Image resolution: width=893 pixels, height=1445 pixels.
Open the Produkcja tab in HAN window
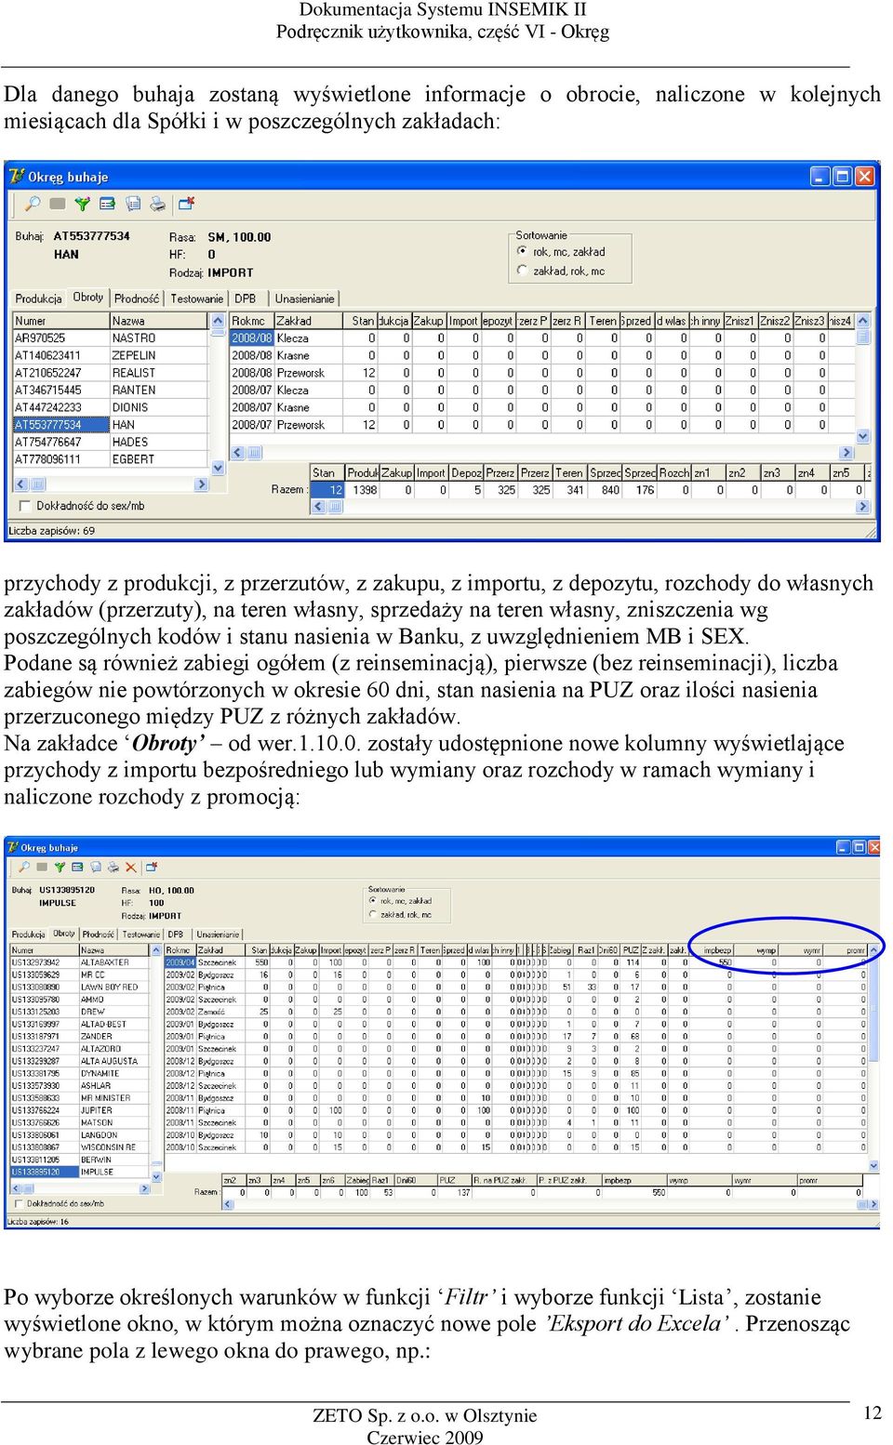point(39,298)
